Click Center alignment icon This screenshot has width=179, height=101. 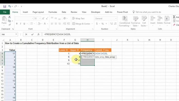click(x=56, y=24)
